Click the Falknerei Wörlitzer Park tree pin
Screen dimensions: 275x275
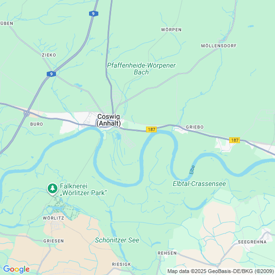(53, 189)
